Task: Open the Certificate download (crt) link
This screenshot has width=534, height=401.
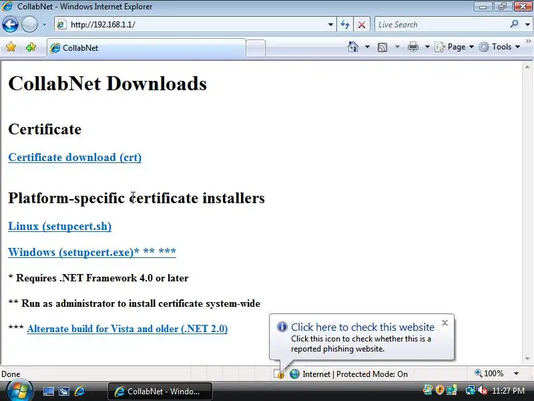Action: click(x=75, y=158)
